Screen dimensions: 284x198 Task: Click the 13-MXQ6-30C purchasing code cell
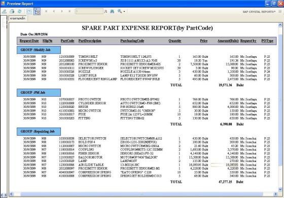tap(130, 165)
